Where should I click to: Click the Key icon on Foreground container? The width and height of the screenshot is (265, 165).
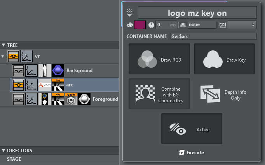58,99
